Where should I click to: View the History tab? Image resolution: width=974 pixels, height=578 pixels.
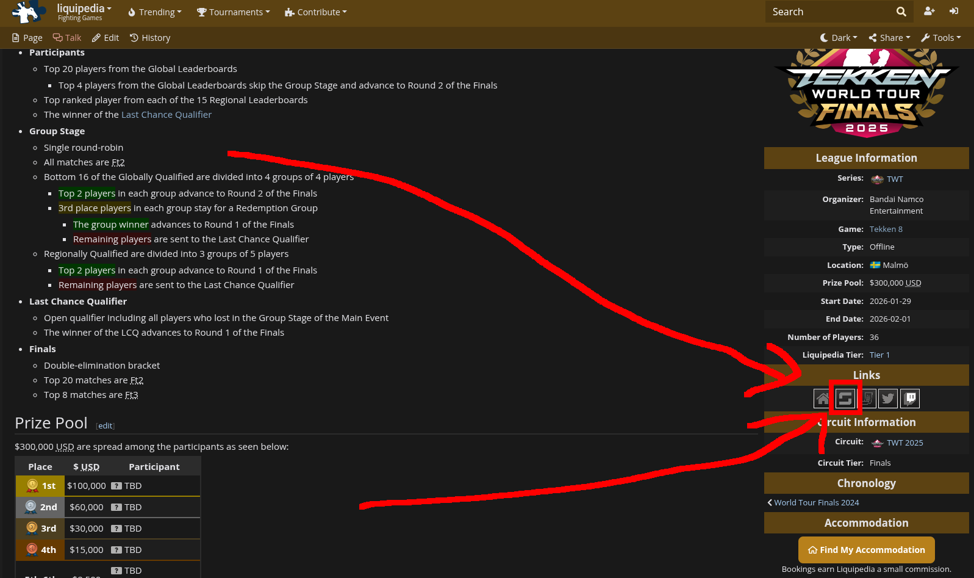(150, 38)
